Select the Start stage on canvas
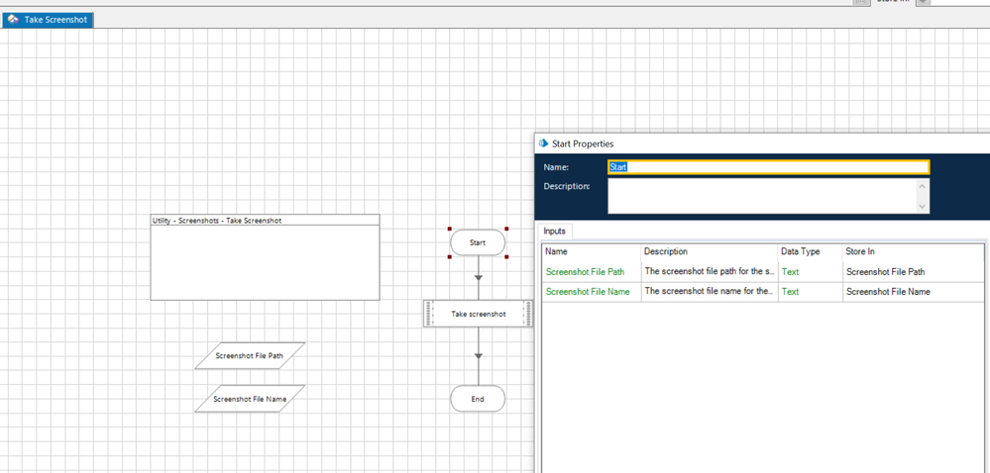This screenshot has height=473, width=990. pyautogui.click(x=478, y=241)
